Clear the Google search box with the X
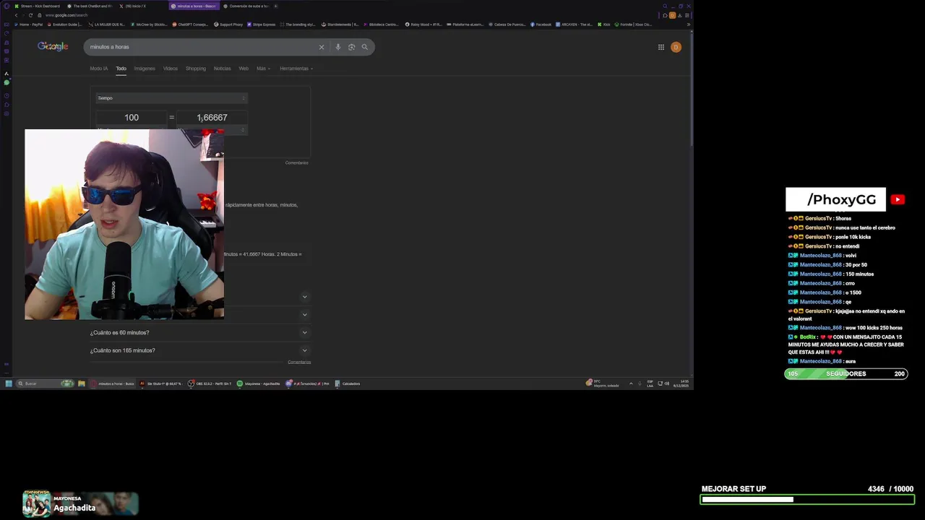925x520 pixels. click(322, 47)
